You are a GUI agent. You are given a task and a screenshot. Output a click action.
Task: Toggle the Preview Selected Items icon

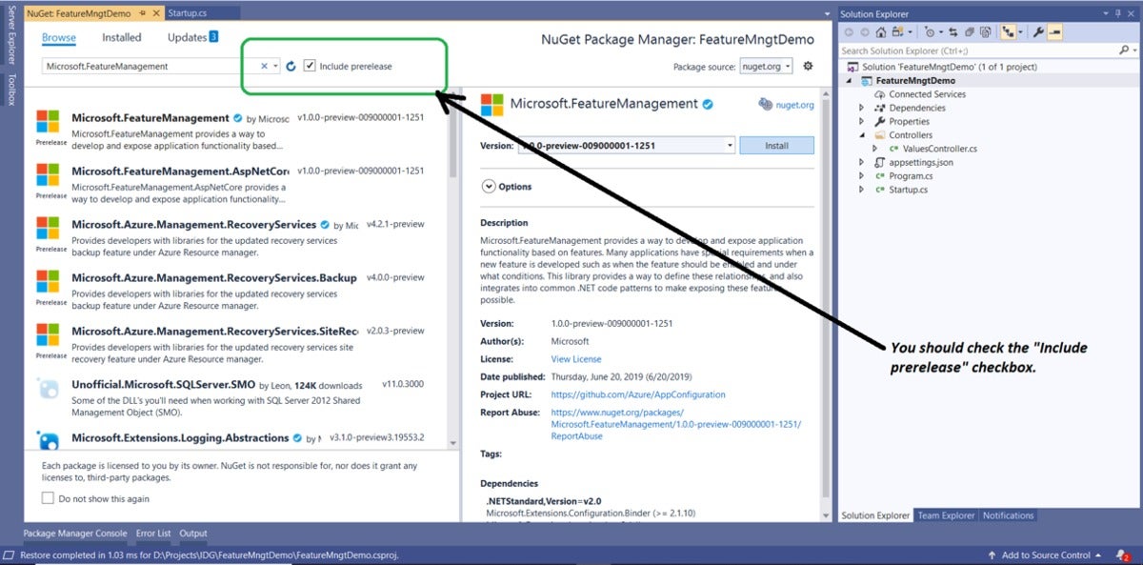point(1055,32)
